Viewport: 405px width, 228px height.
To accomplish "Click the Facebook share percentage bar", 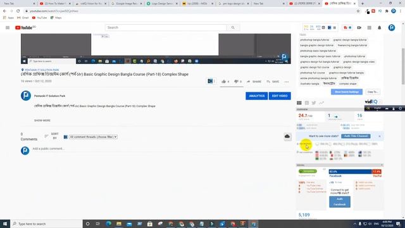I will coord(350,172).
